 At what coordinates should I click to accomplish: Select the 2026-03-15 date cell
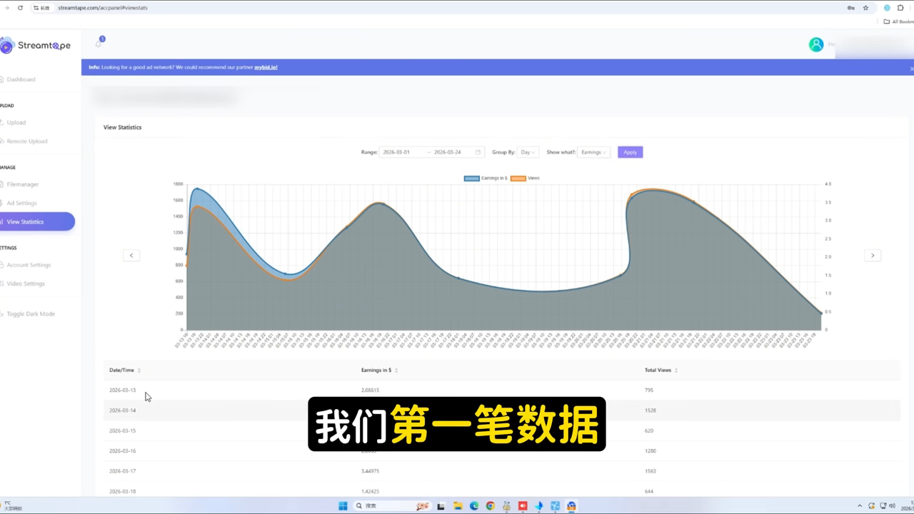122,430
